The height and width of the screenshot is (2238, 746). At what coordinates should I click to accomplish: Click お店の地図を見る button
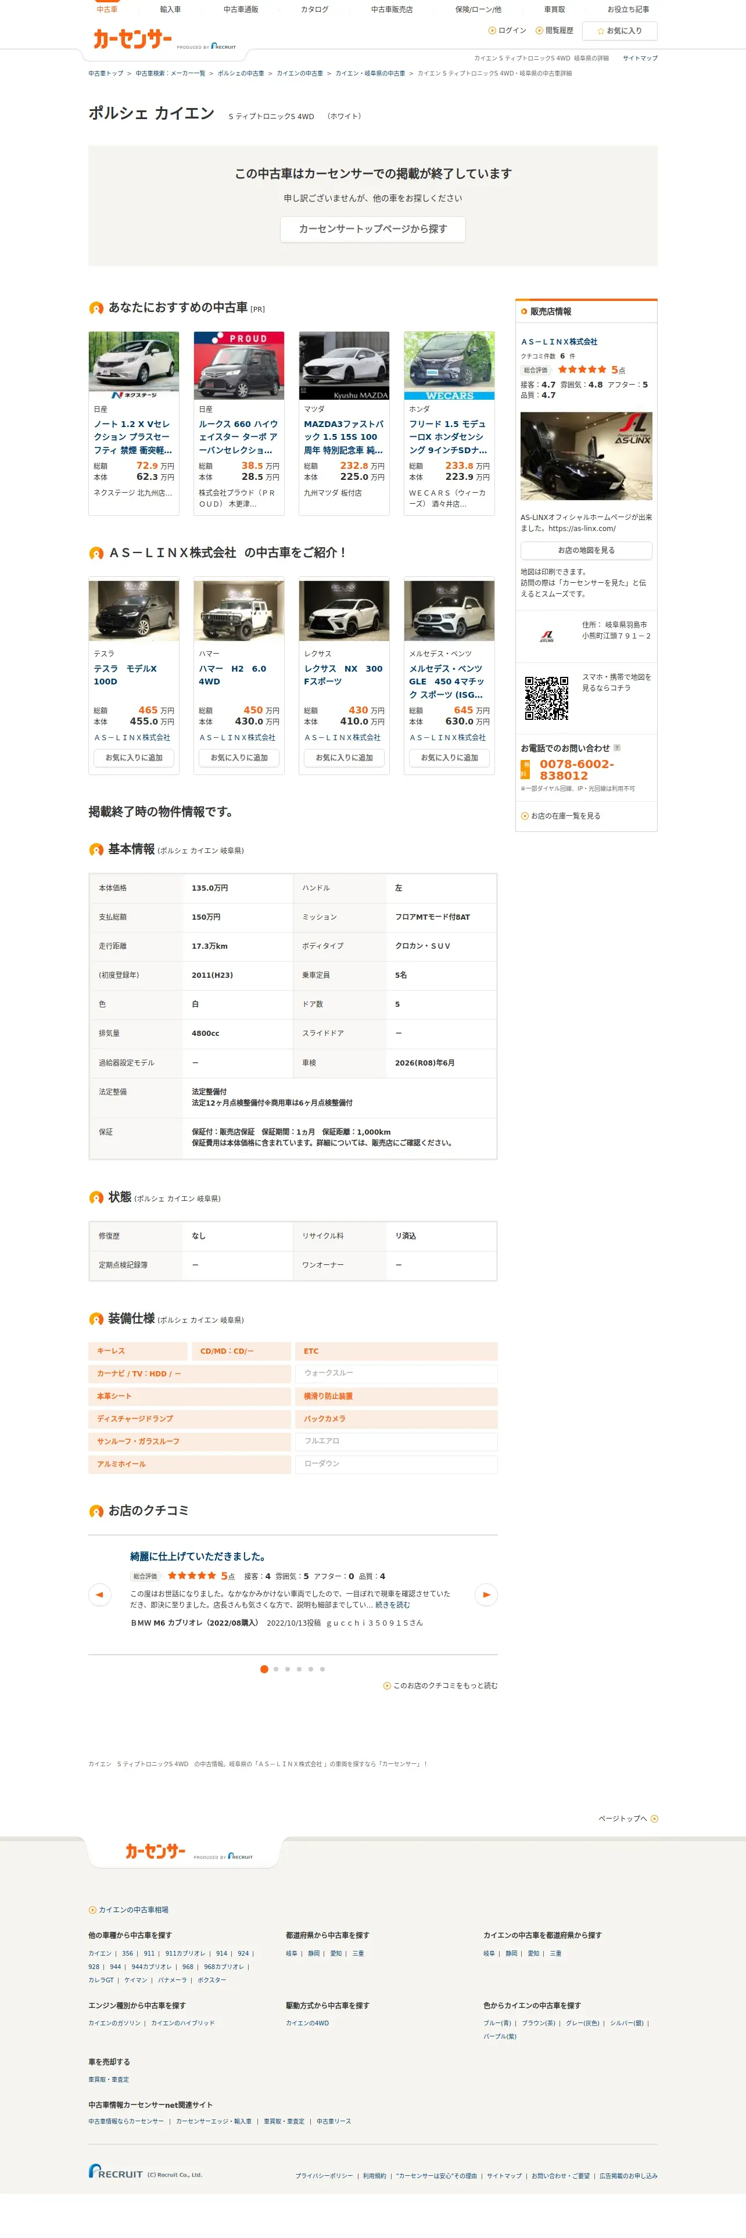586,551
